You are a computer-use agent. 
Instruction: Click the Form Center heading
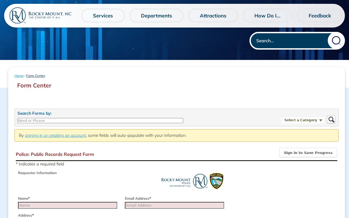click(34, 86)
